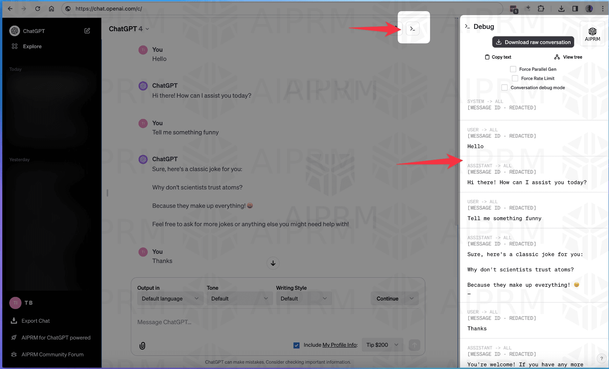
Task: Click the browser reload icon
Action: point(38,9)
